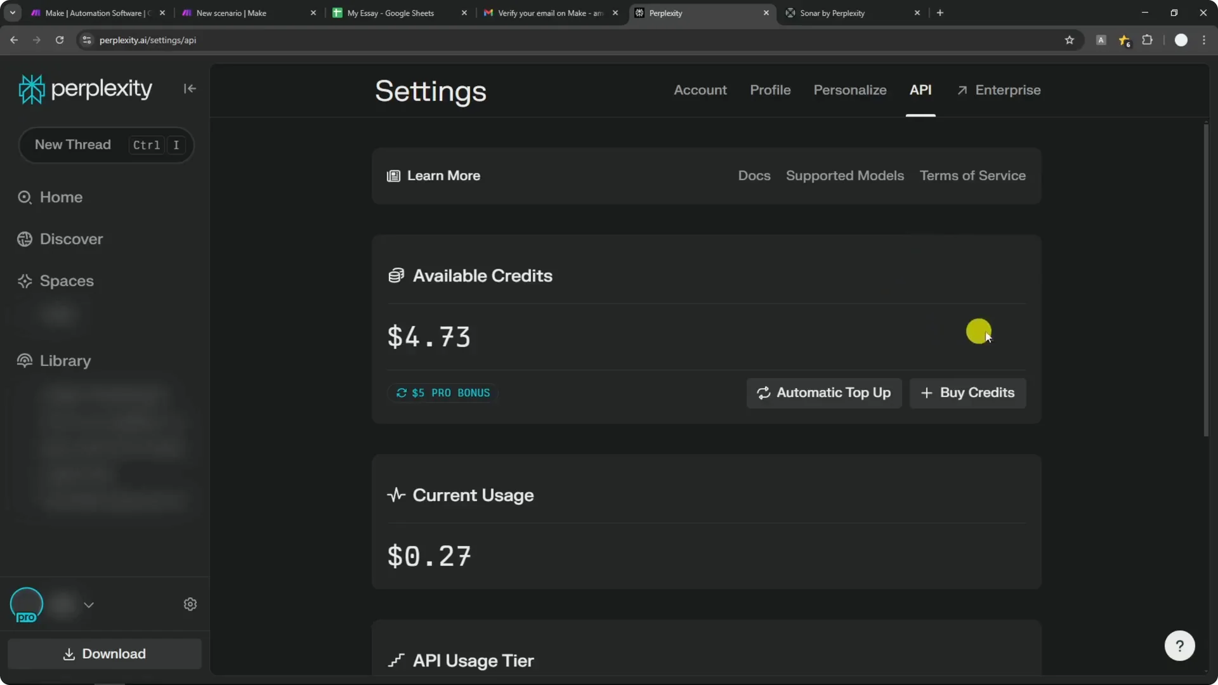Click the help question mark bubble
Screen dimensions: 1218x685
[1179, 645]
